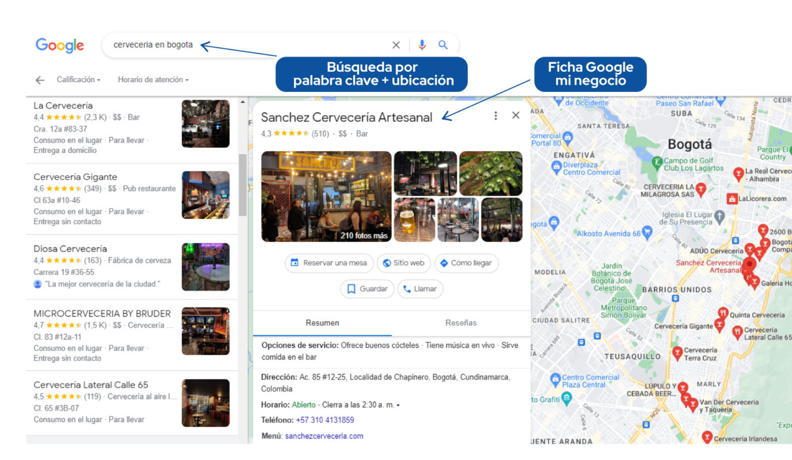The height and width of the screenshot is (460, 792).
Task: Click the results list scrollbar
Action: [243, 185]
